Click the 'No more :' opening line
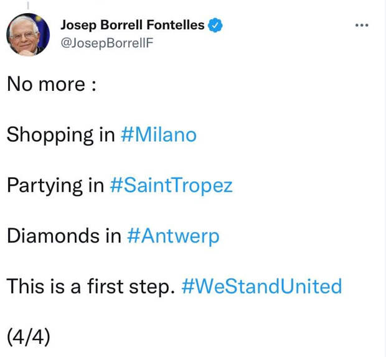The image size is (386, 357). (x=52, y=85)
